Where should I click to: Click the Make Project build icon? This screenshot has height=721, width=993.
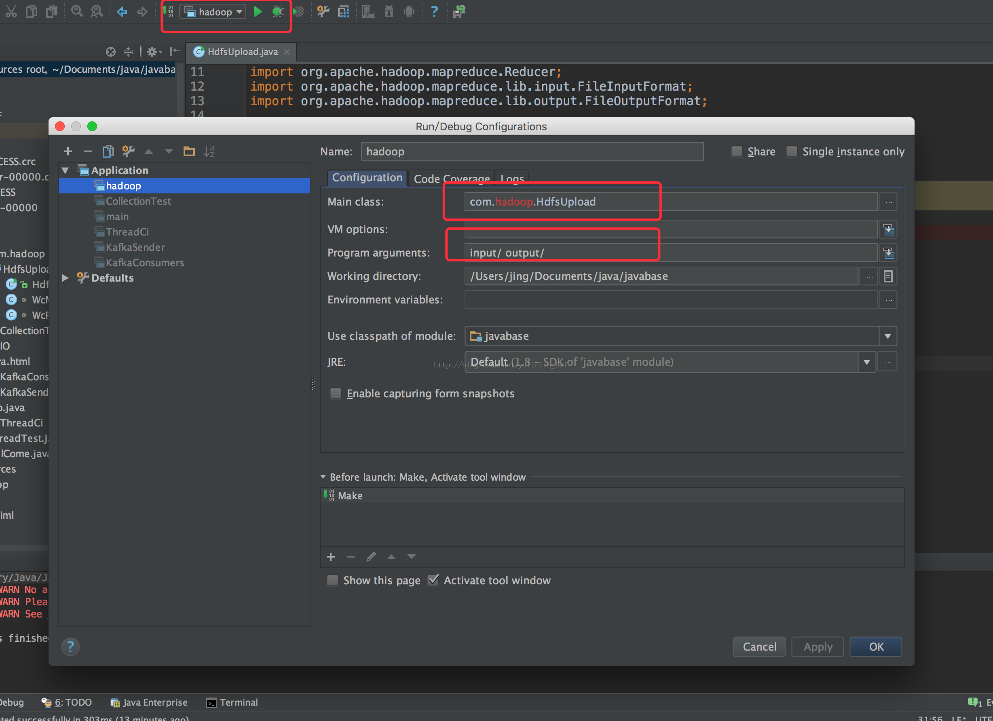click(x=169, y=11)
